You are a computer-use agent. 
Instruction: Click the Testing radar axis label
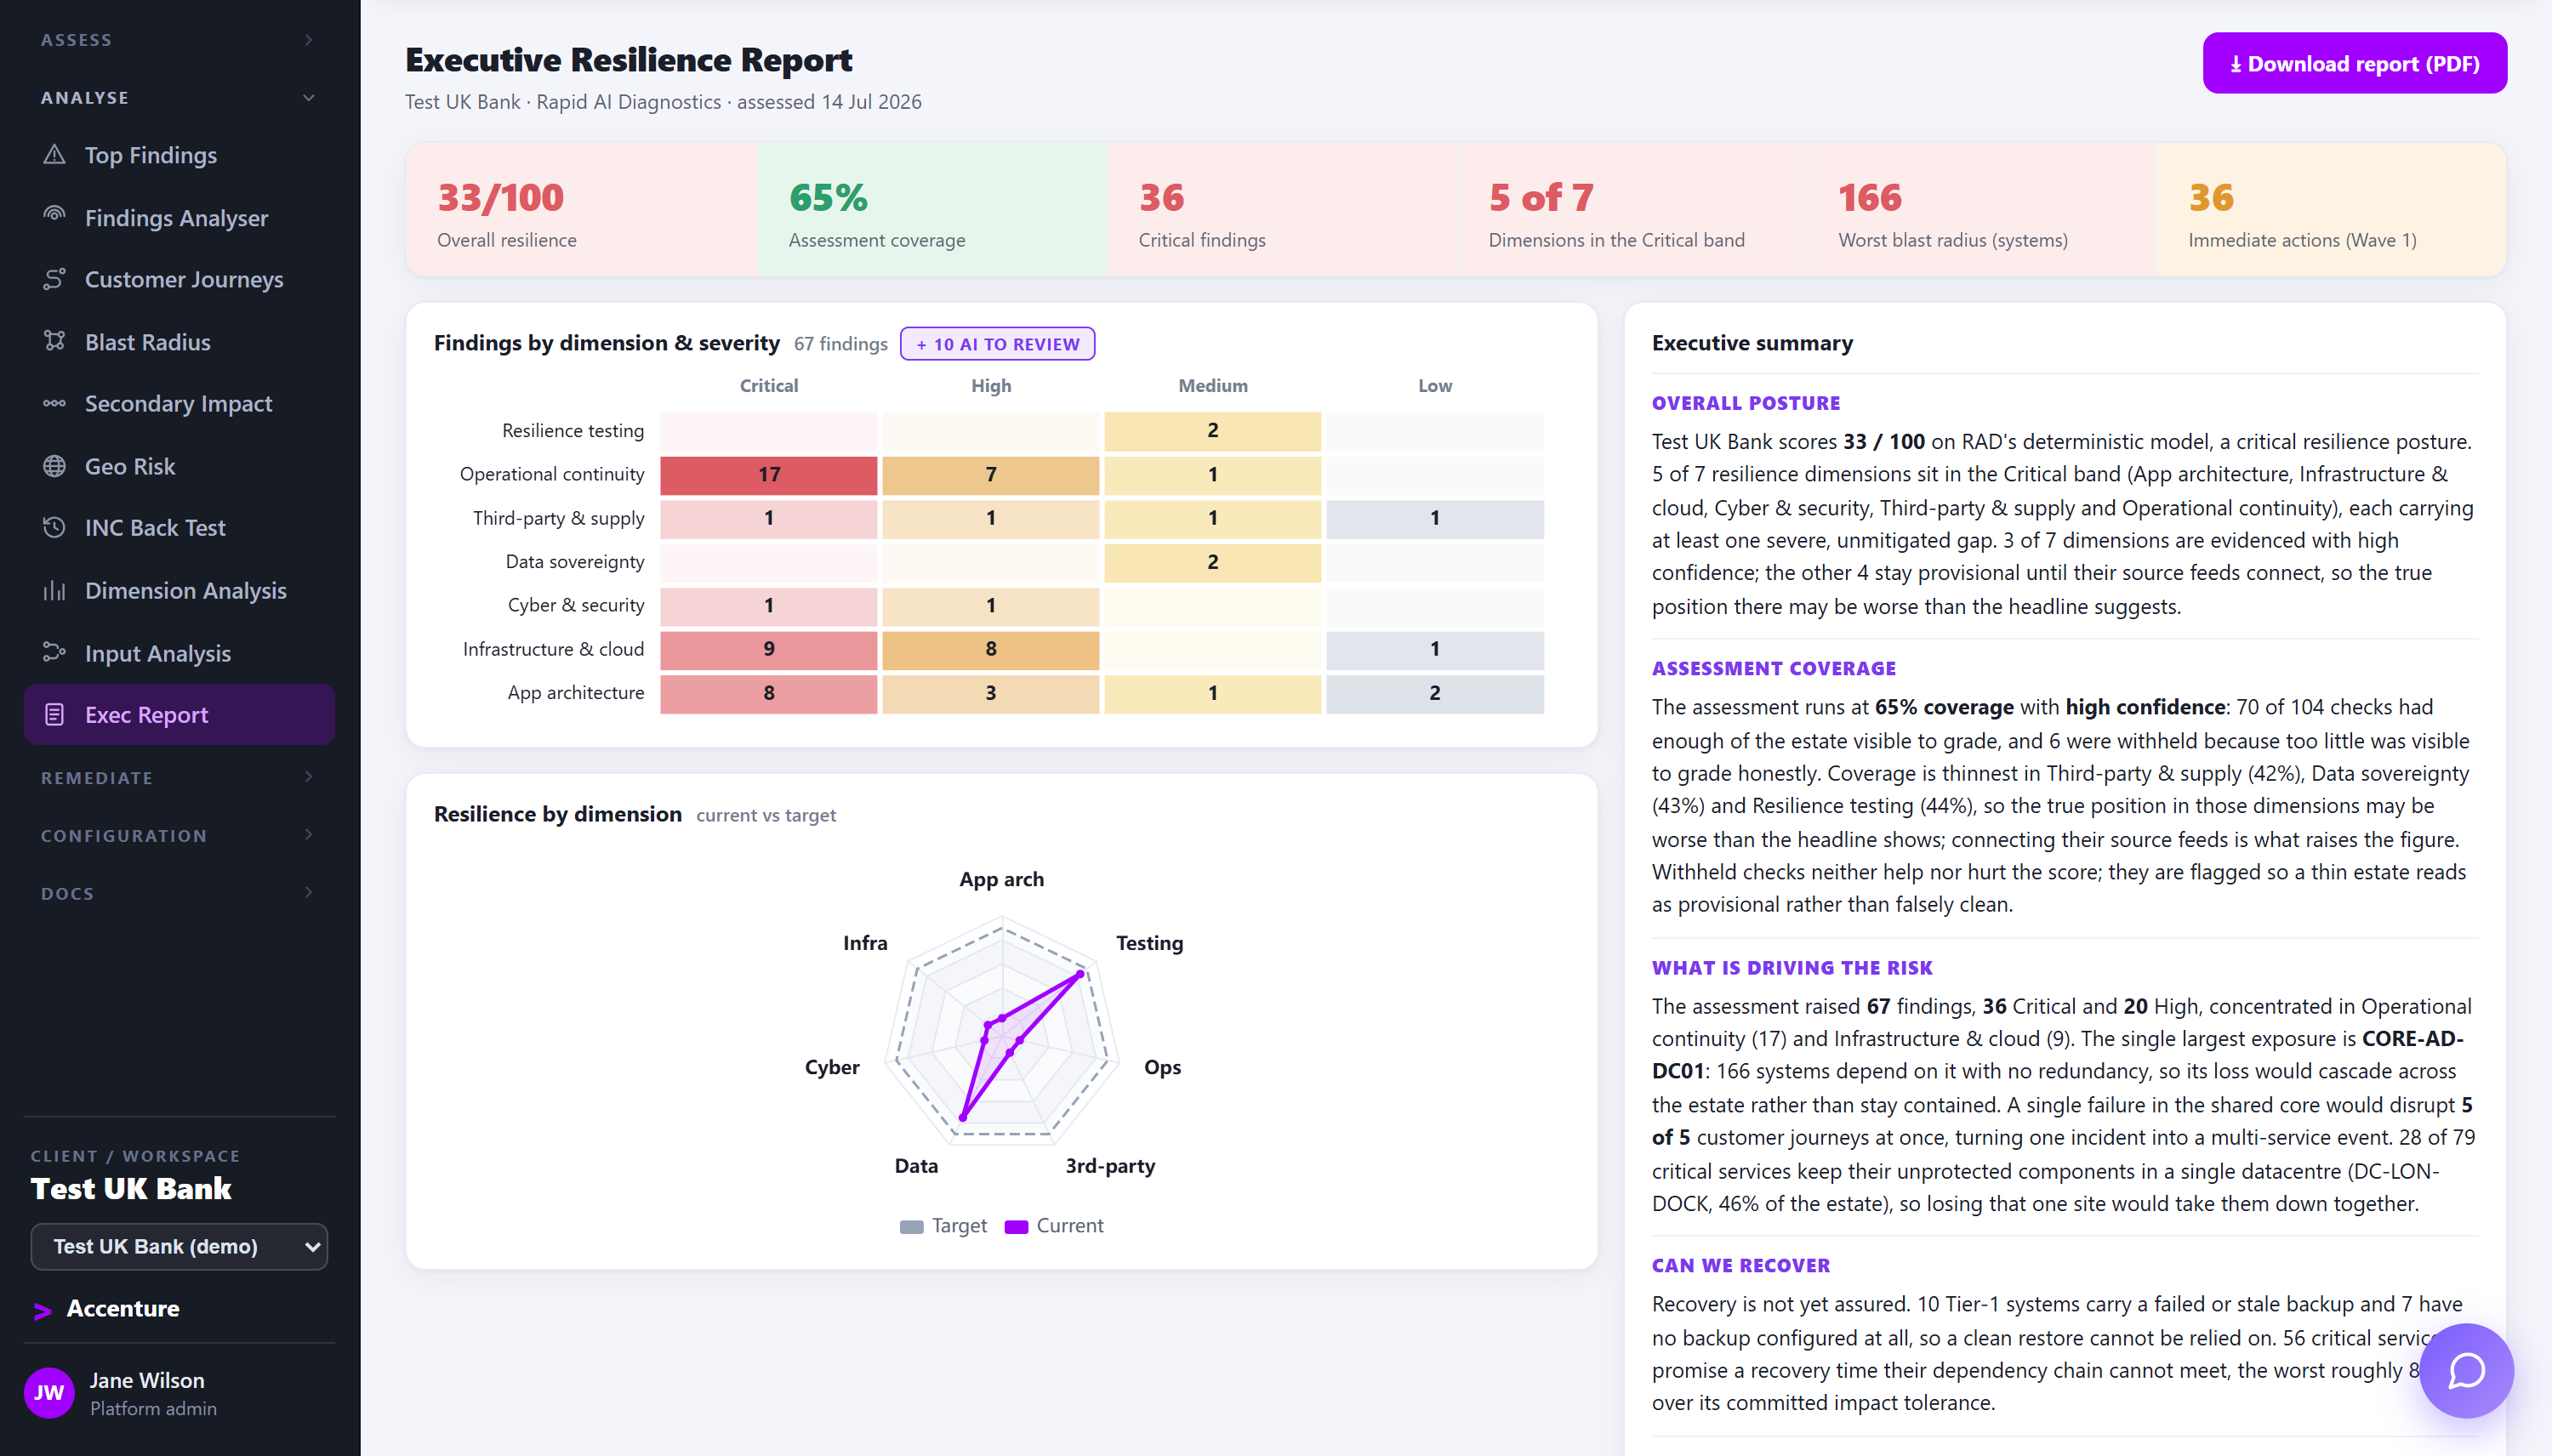pos(1149,943)
